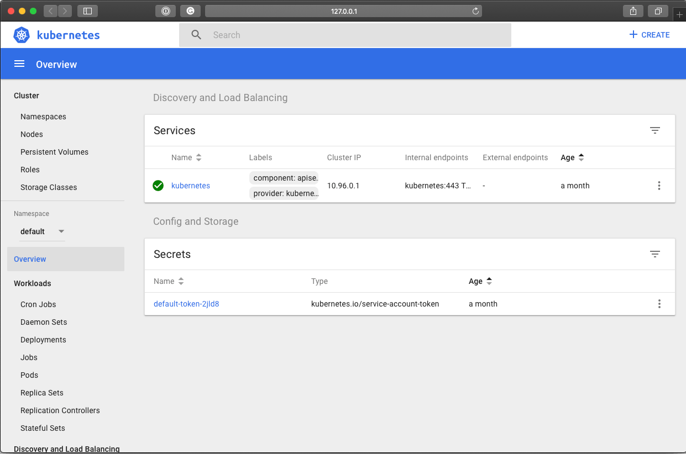Click the plus icon next to CREATE
The height and width of the screenshot is (454, 686).
click(x=633, y=35)
